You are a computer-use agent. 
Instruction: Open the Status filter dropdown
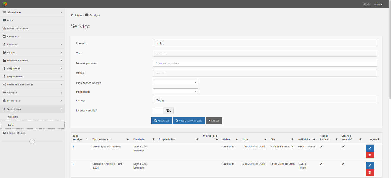click(x=265, y=73)
